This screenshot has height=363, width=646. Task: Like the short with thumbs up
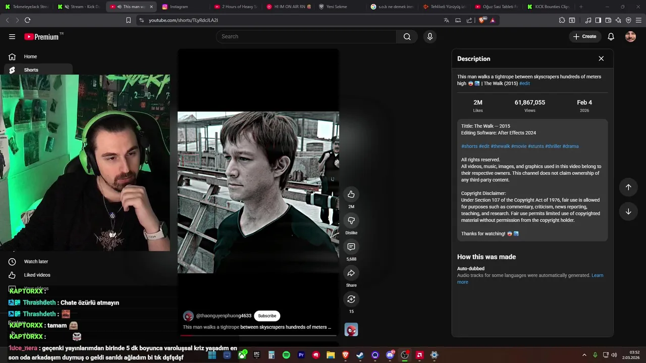pyautogui.click(x=351, y=194)
